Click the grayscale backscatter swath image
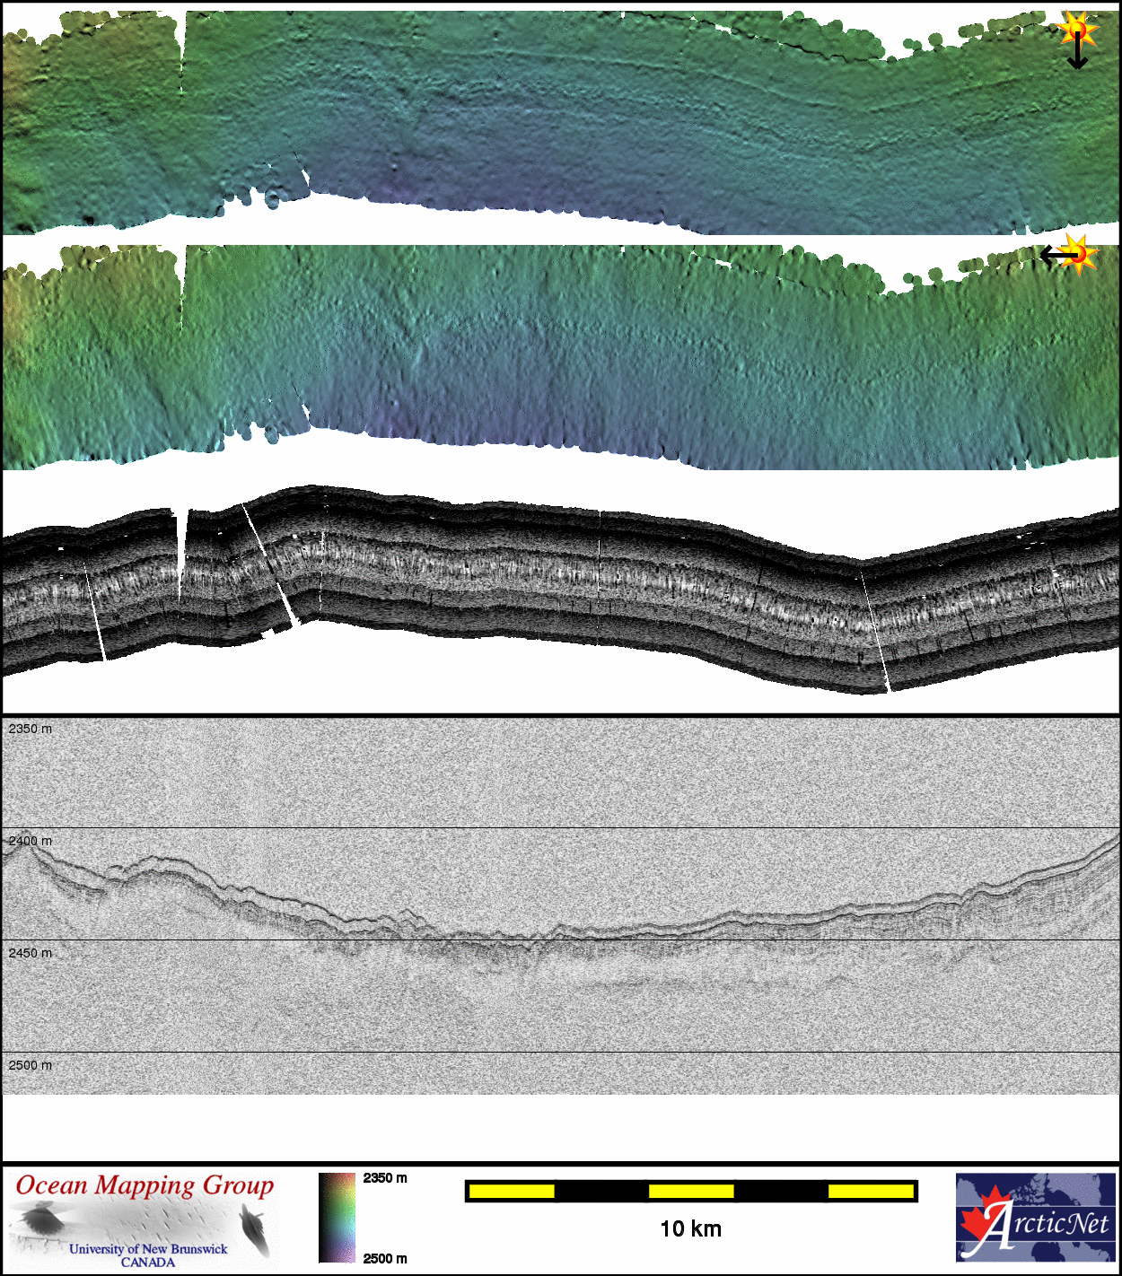Screen dimensions: 1122x1276 click(x=557, y=583)
